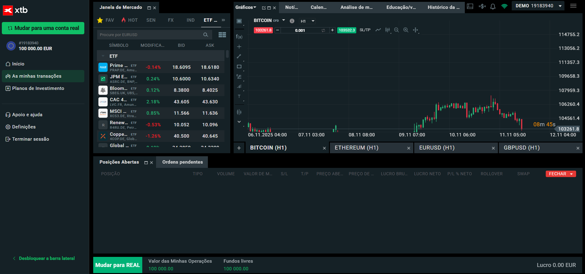The image size is (585, 274).
Task: Open candlestick settings in left chart toolbar
Action: (239, 112)
